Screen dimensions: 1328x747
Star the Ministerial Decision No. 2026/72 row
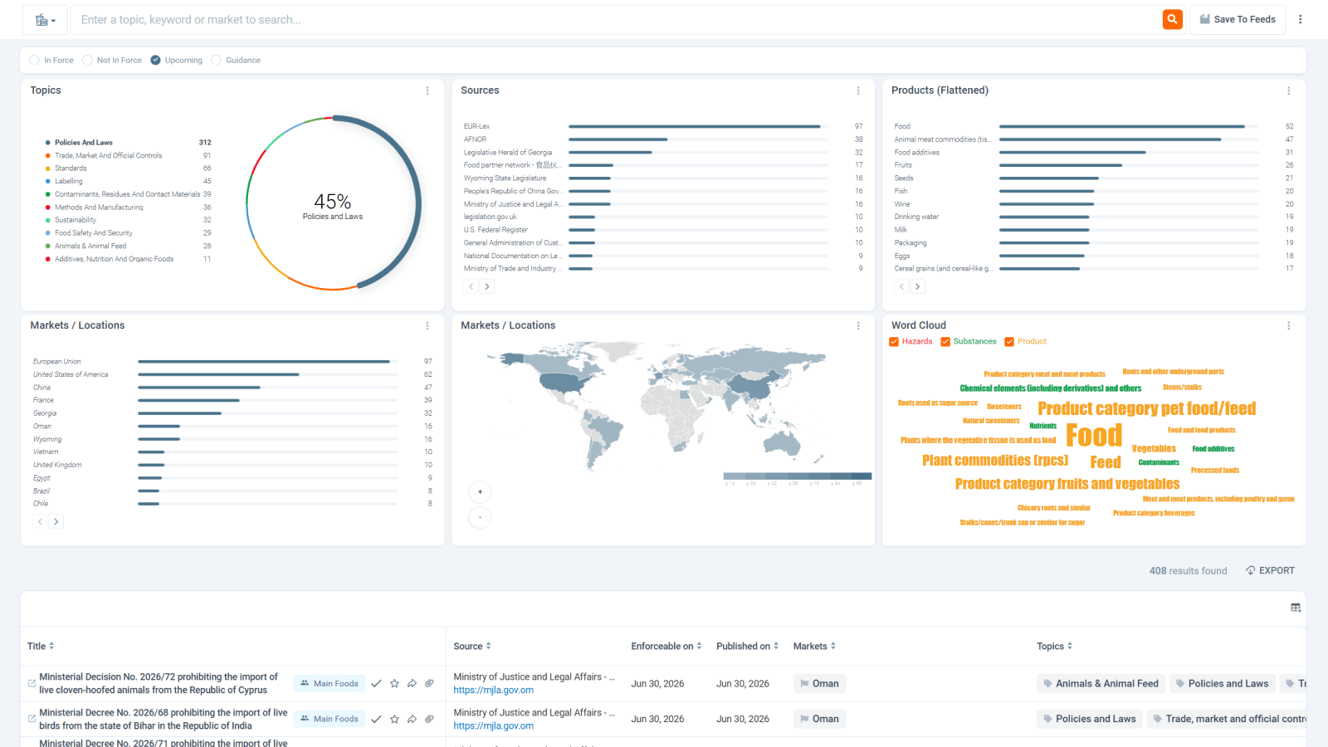(x=394, y=683)
